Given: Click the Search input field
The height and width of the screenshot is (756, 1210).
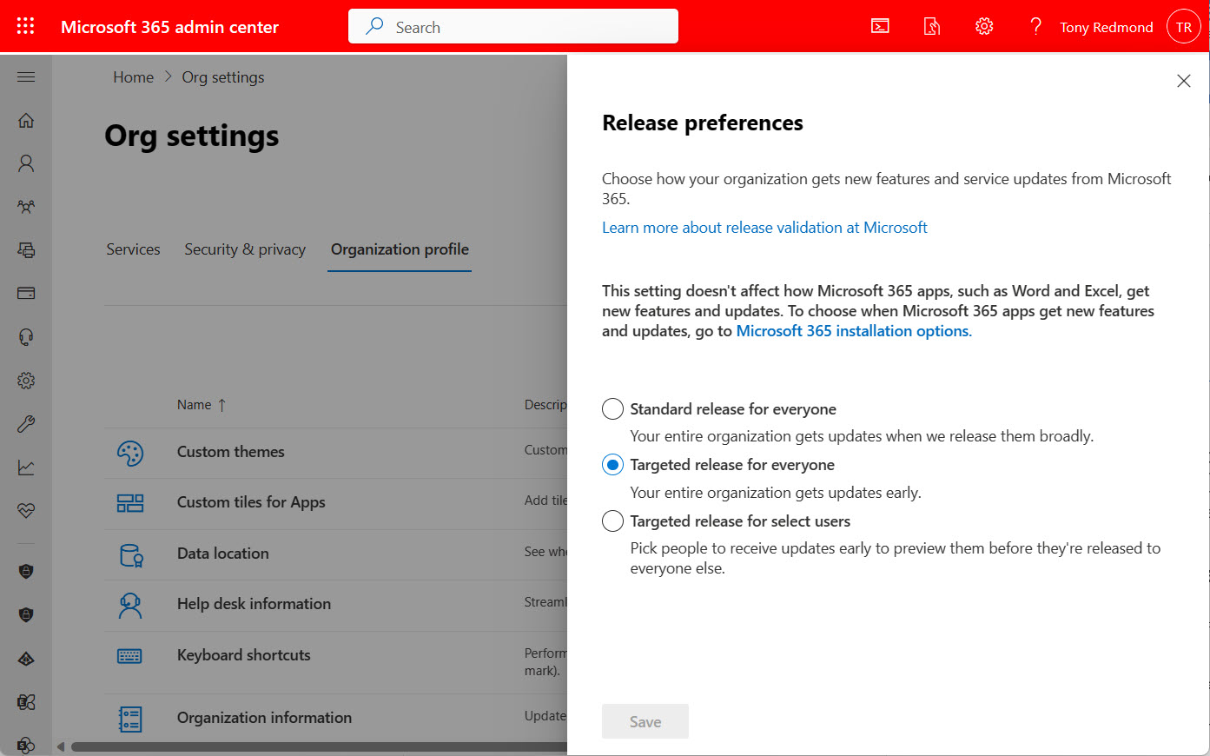Looking at the screenshot, I should click(513, 26).
